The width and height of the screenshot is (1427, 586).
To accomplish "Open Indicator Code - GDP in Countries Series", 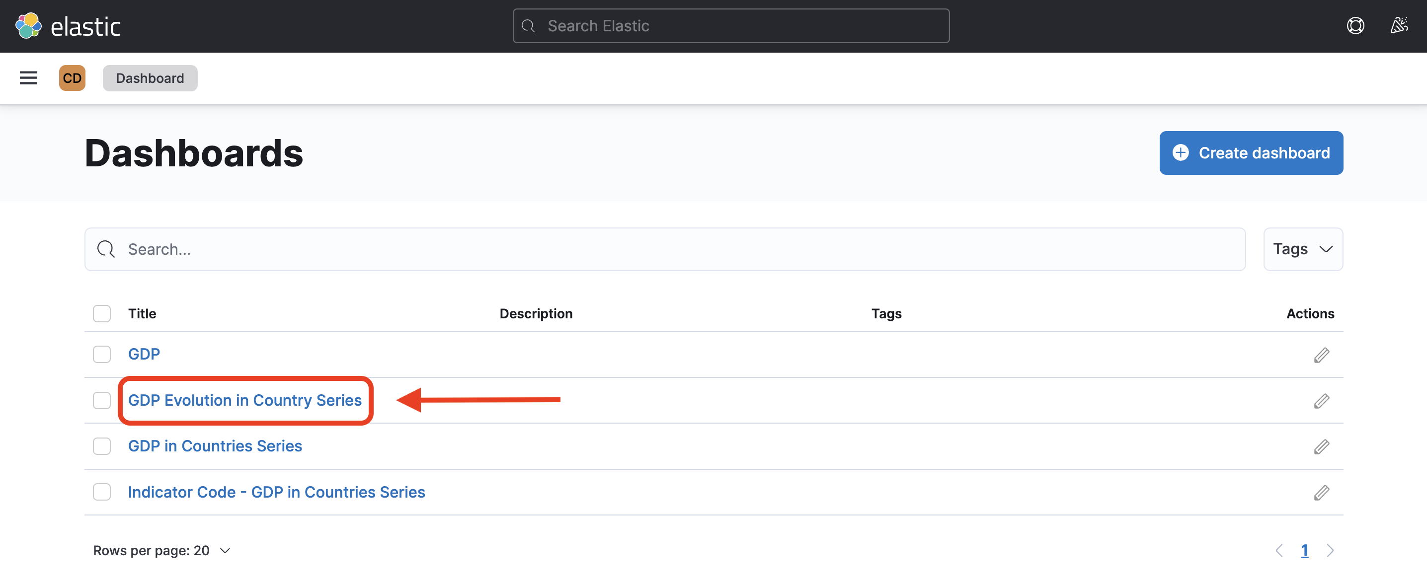I will pyautogui.click(x=276, y=493).
